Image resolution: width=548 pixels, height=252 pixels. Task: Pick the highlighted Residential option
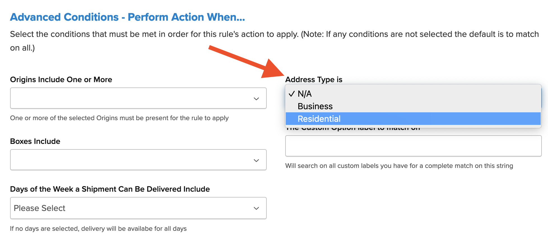click(319, 119)
